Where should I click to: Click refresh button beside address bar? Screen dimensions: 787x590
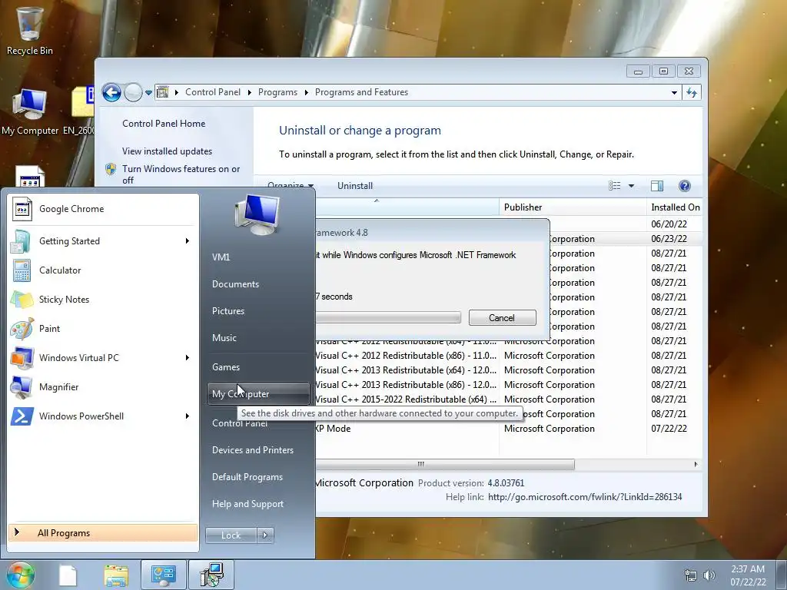(692, 92)
